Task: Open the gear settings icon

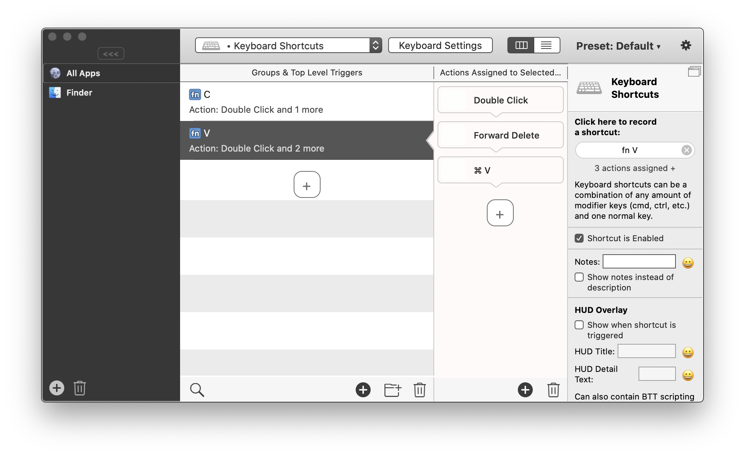Action: click(686, 46)
